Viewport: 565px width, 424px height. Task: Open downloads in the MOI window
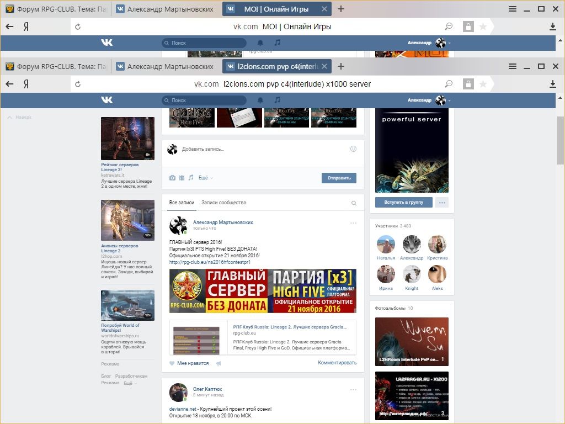(x=553, y=26)
